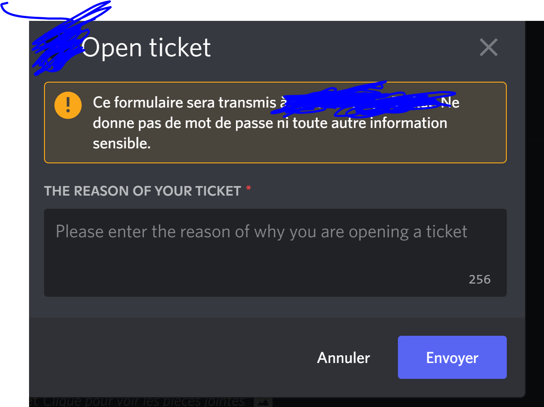Click the 'Open ticket' dialog title

pyautogui.click(x=146, y=47)
